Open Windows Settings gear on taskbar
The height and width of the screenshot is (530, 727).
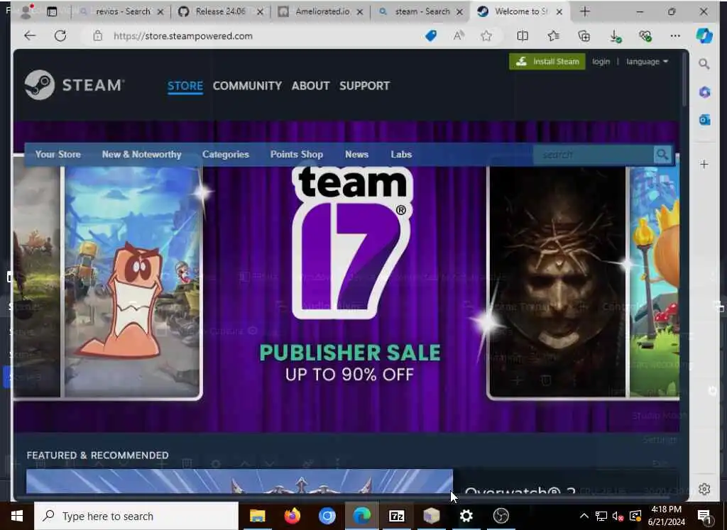[466, 516]
